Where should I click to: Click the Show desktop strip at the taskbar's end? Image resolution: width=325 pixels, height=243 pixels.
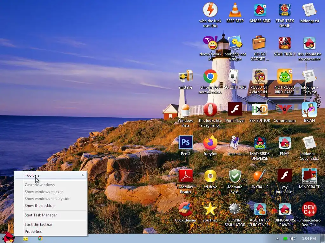click(x=322, y=239)
